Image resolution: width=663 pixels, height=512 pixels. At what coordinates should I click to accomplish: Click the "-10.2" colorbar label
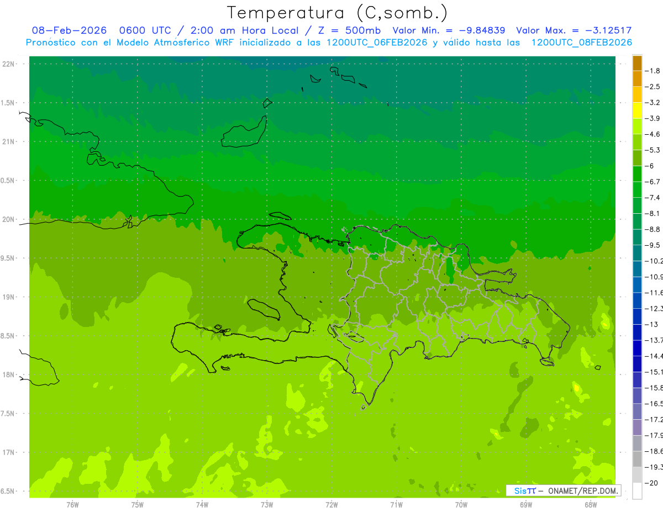[654, 261]
